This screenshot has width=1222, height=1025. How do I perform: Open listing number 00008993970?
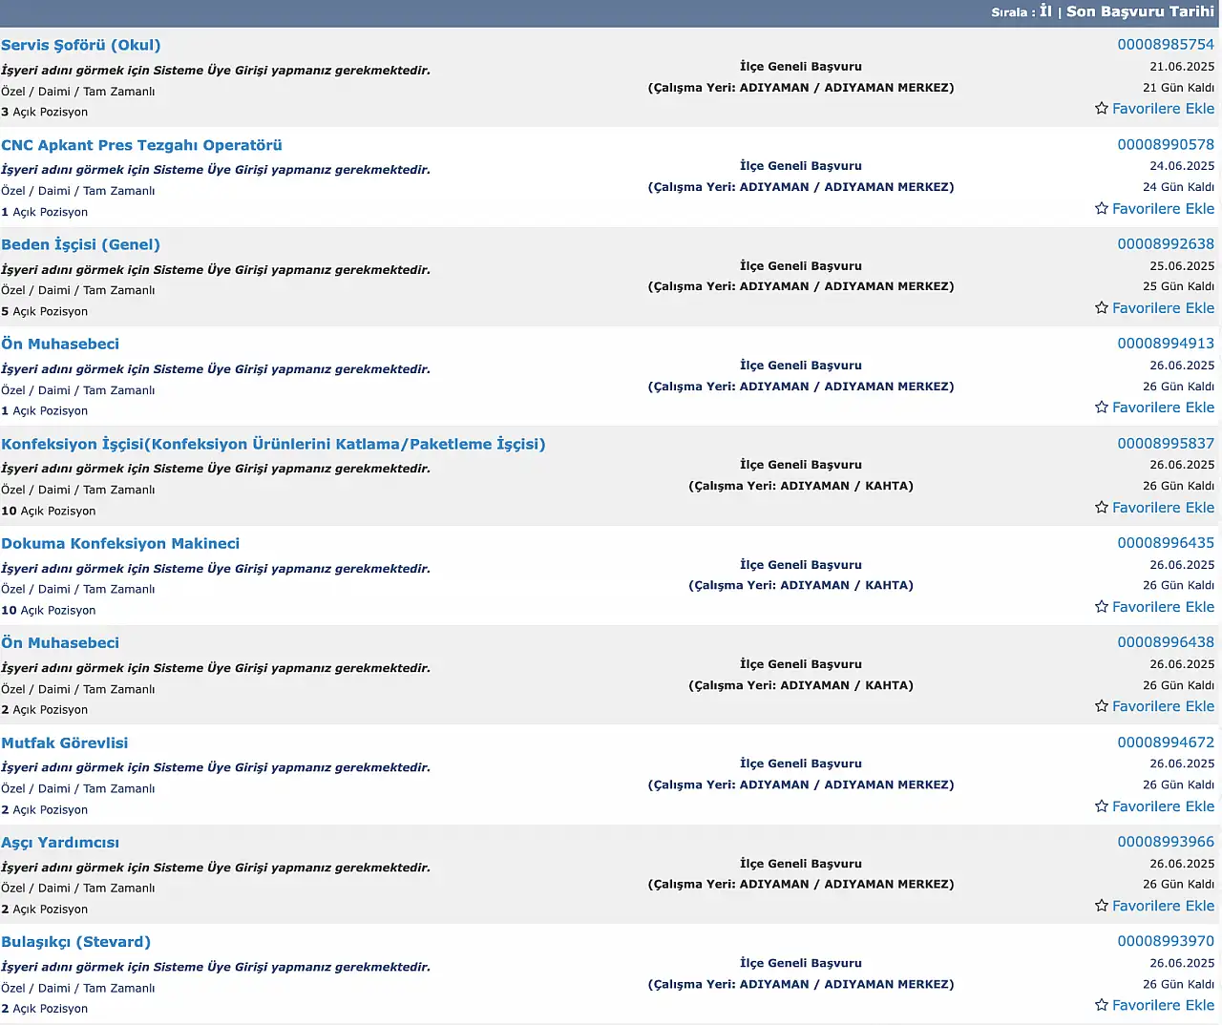(1166, 941)
